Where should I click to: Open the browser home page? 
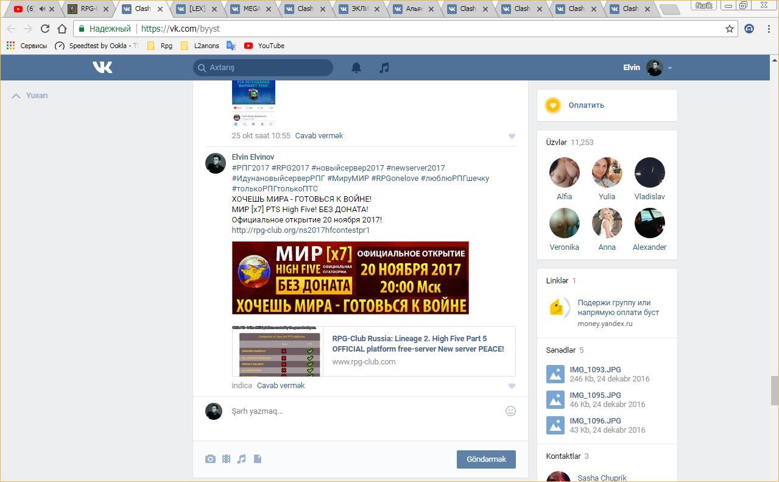[62, 29]
